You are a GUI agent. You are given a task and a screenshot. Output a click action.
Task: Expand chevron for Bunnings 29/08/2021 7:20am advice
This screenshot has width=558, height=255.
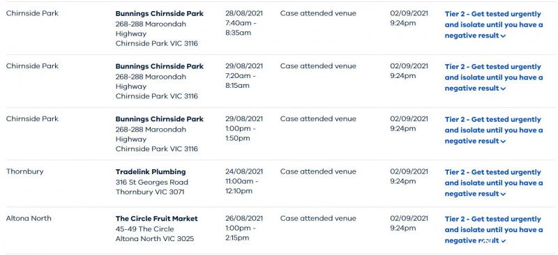(503, 88)
